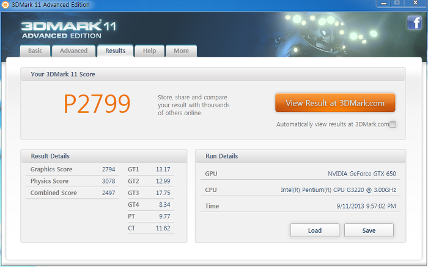
Task: Click the GT1 value 13.17
Action: (163, 169)
